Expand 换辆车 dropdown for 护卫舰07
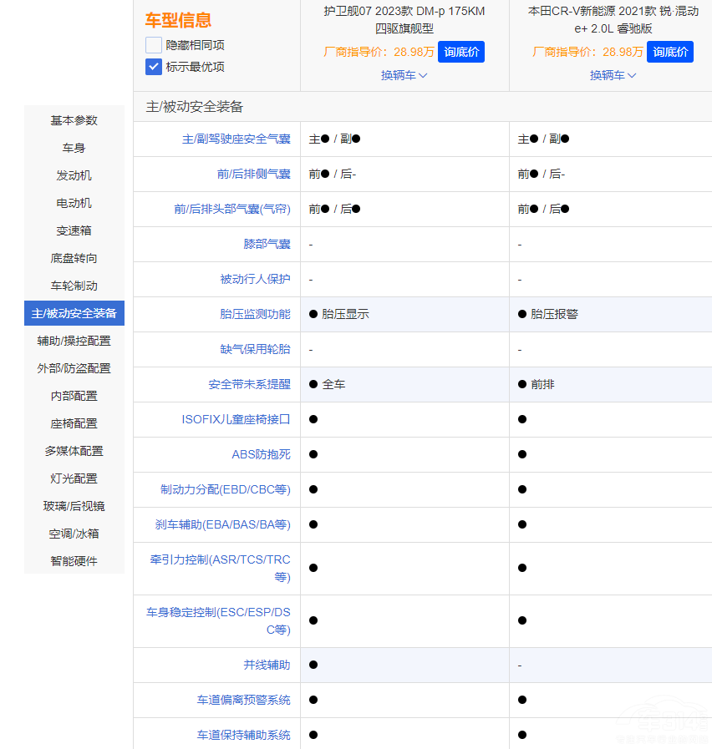 [x=404, y=75]
